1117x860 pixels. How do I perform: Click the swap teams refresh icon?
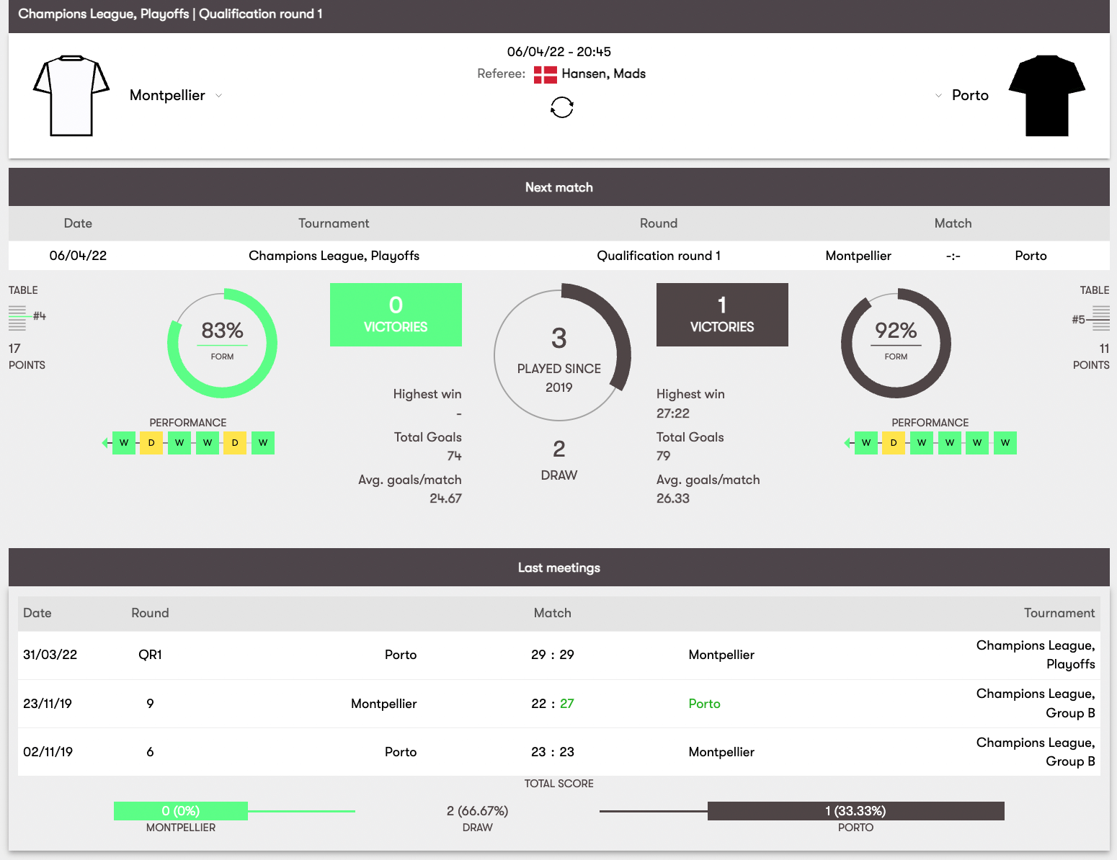click(x=561, y=107)
